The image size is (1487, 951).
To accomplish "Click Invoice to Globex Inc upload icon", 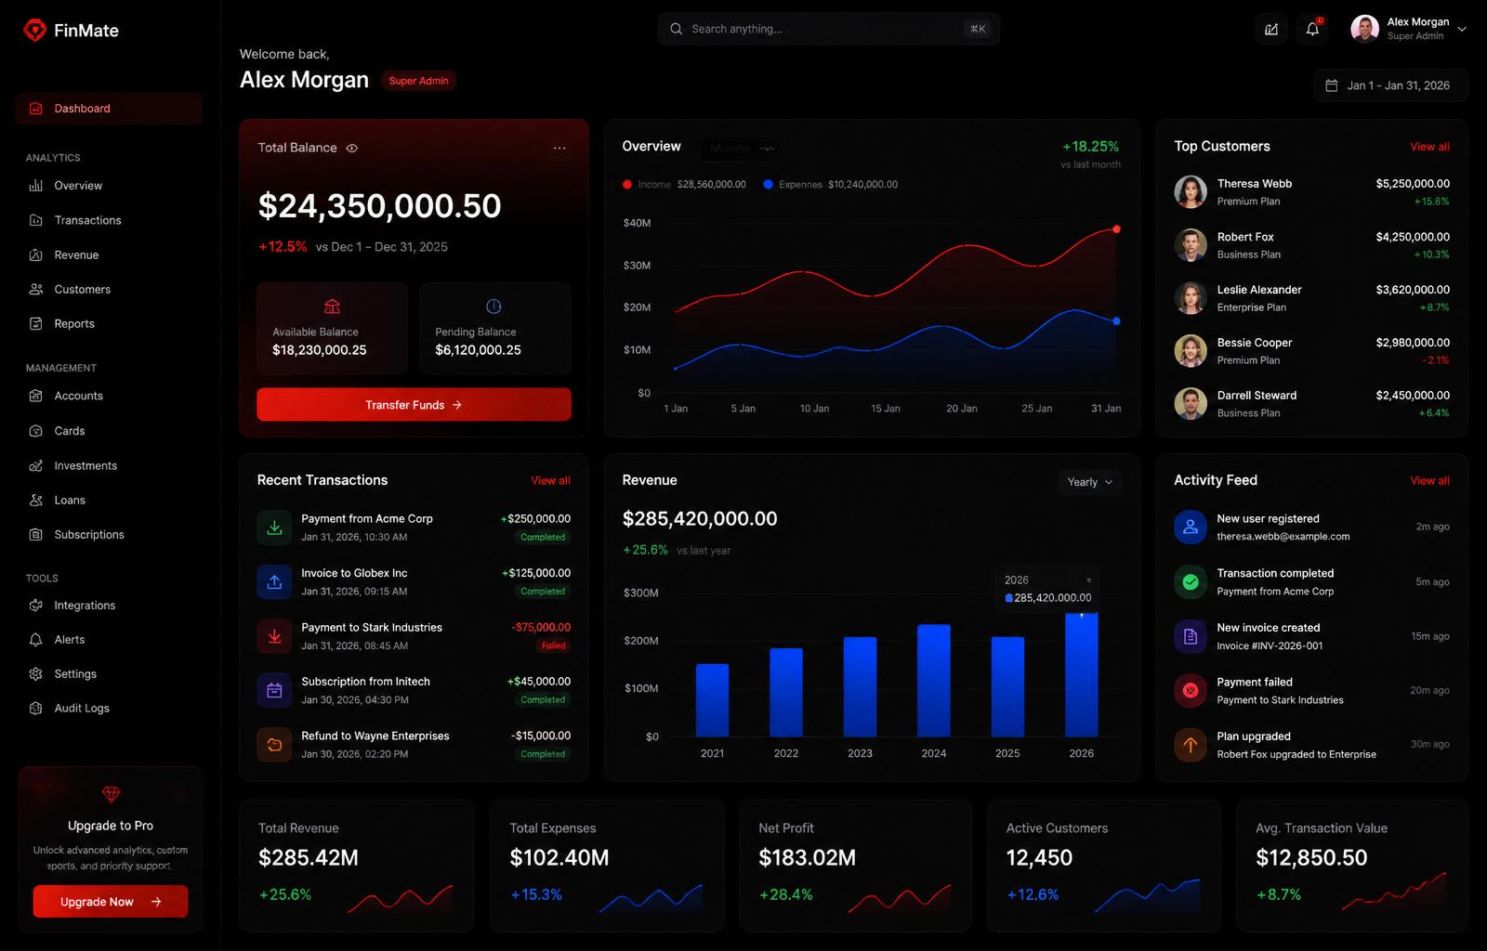I will pos(274,581).
